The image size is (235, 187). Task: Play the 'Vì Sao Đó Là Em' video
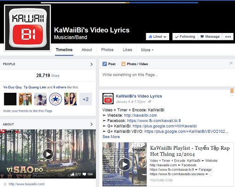48,154
